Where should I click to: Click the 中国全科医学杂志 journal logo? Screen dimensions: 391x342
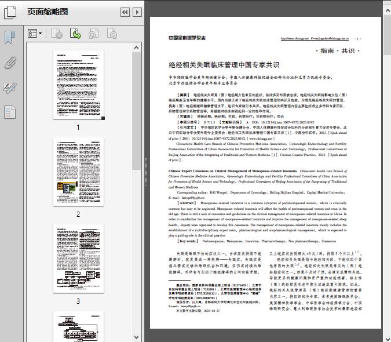point(187,38)
